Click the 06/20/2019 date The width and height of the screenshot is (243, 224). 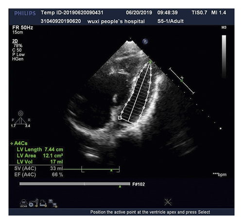point(139,13)
